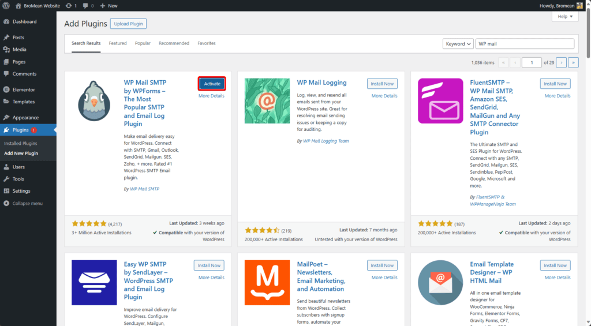Viewport: 591px width, 326px height.
Task: Click the Upload Plugin button
Action: 130,24
